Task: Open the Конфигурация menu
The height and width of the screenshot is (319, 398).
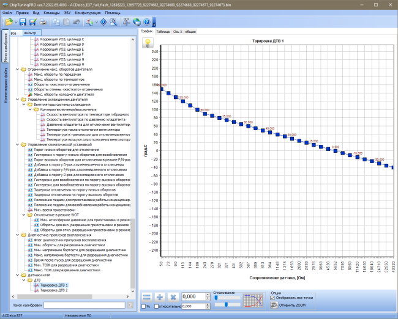Action: point(88,13)
